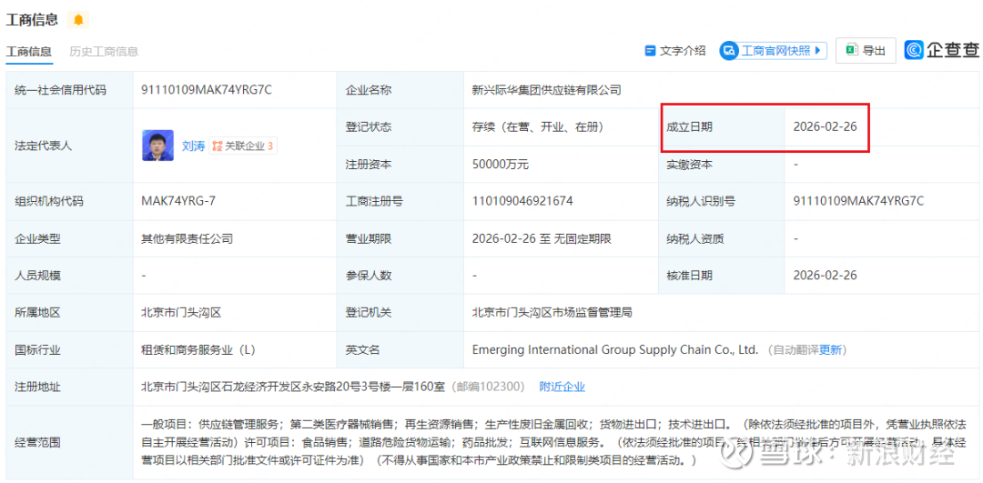Select approval date in 核准日期 row

coord(825,275)
